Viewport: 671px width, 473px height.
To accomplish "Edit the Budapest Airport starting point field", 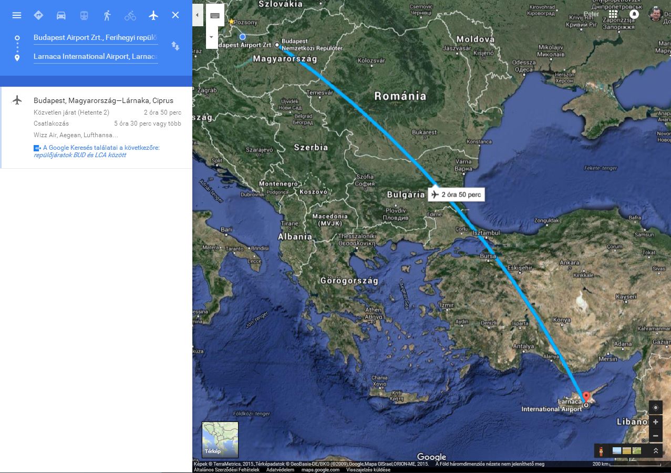I will (96, 37).
